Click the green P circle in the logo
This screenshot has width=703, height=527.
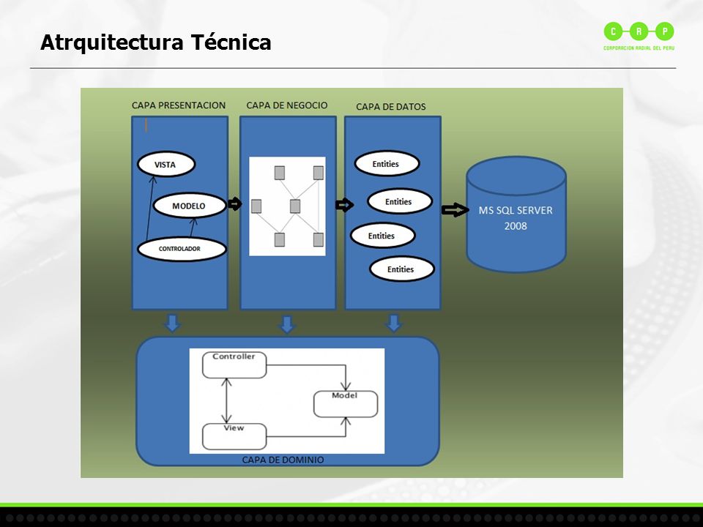pos(665,31)
